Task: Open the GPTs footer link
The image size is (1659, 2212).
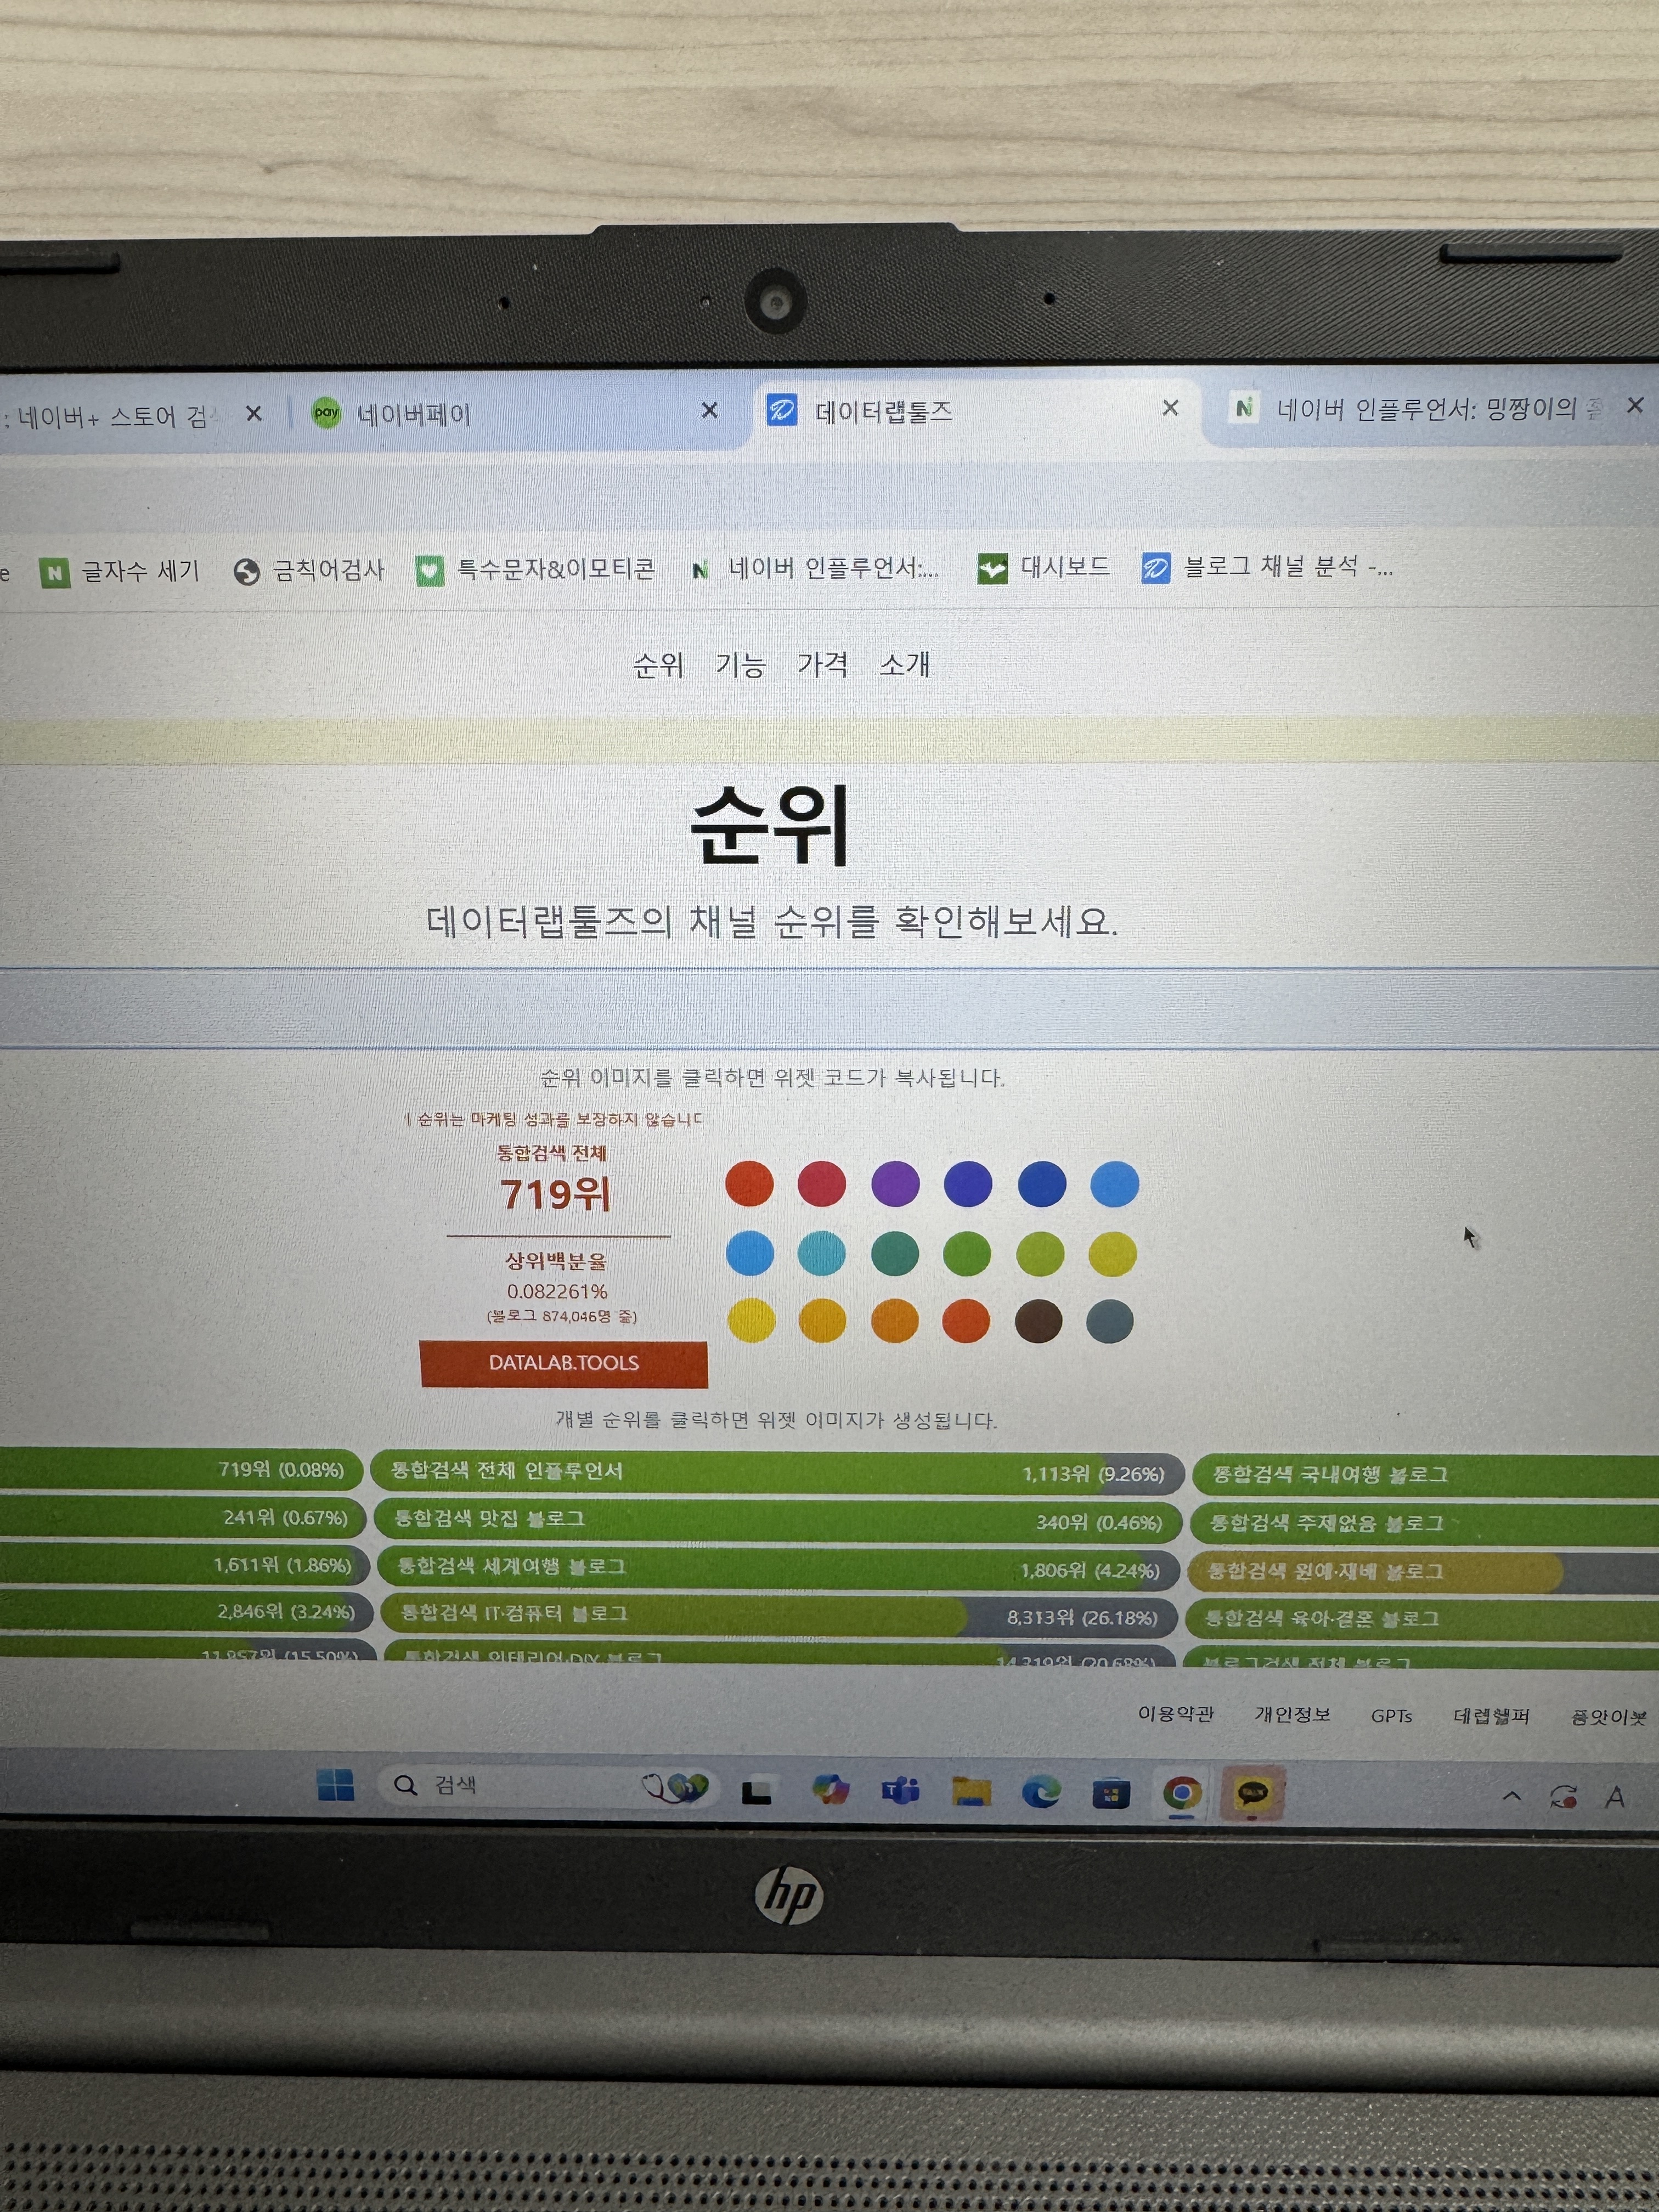Action: (x=1391, y=1716)
